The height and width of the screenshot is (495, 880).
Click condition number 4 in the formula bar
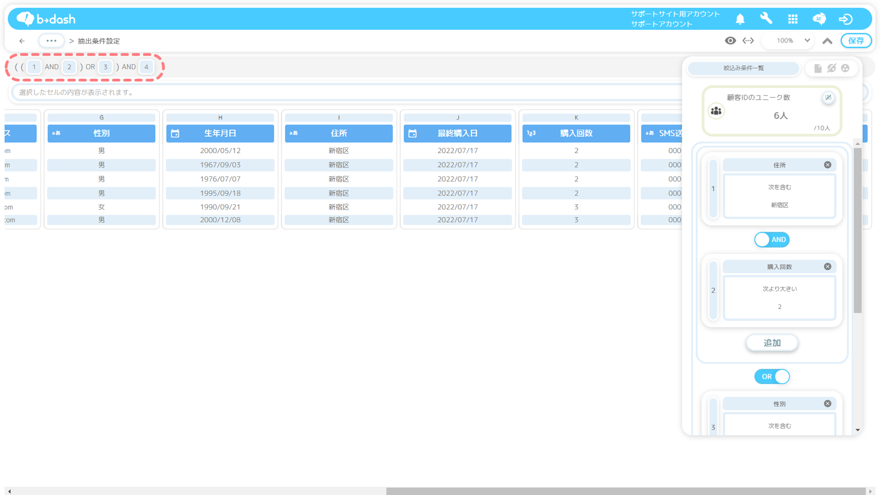tap(146, 67)
